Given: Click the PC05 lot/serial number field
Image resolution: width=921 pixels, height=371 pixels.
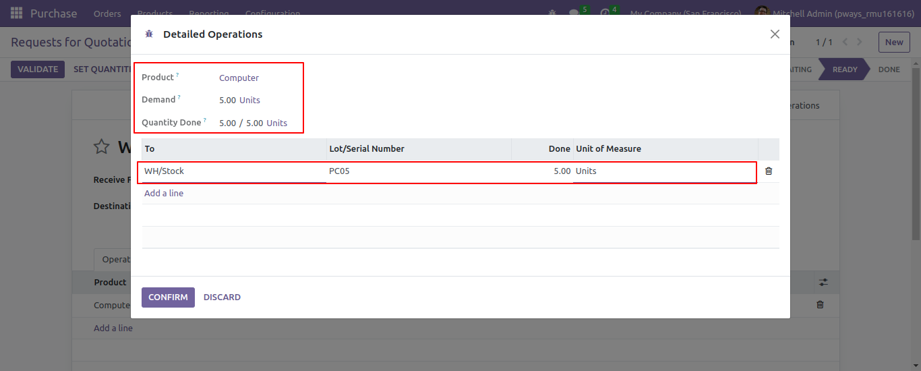Looking at the screenshot, I should coord(419,171).
